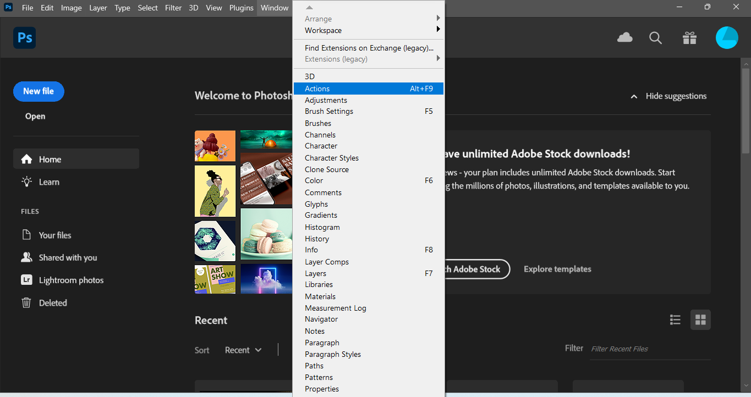Open the macarons template thumbnail
This screenshot has width=751, height=397.
266,234
